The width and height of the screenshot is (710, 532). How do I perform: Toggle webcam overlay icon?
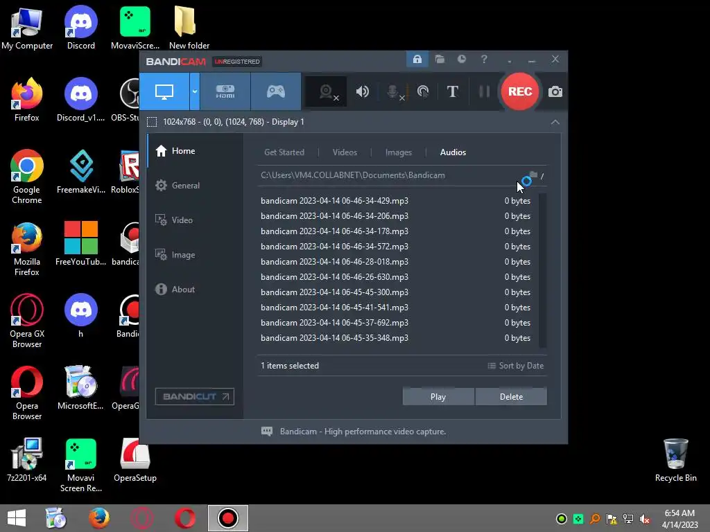coord(327,92)
